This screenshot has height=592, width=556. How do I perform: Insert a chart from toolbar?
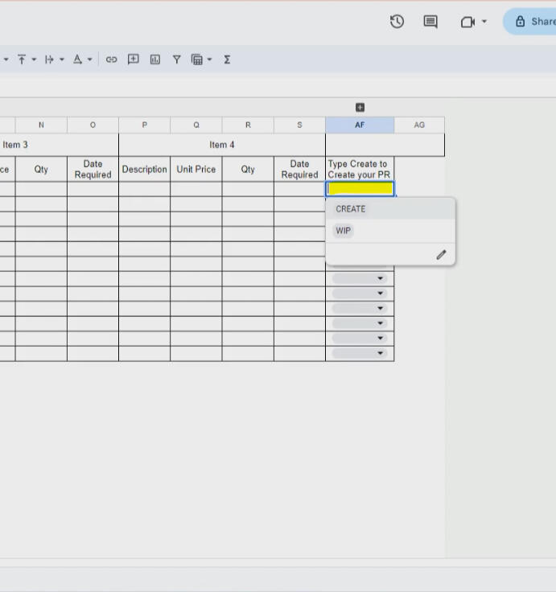(x=155, y=60)
